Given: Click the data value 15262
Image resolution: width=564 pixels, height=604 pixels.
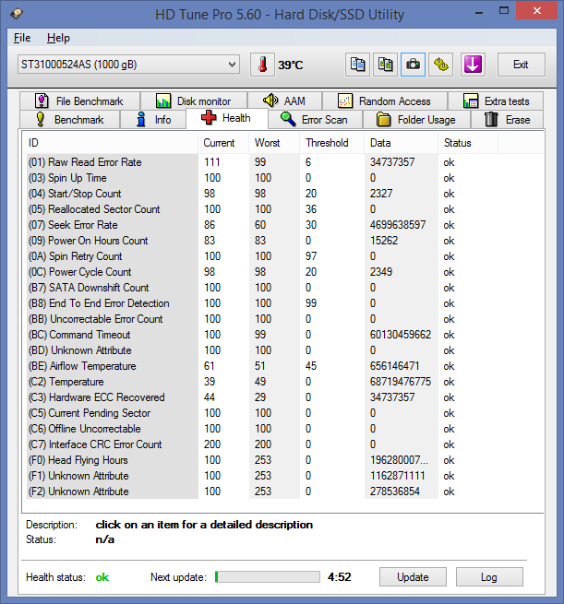Looking at the screenshot, I should coord(384,241).
